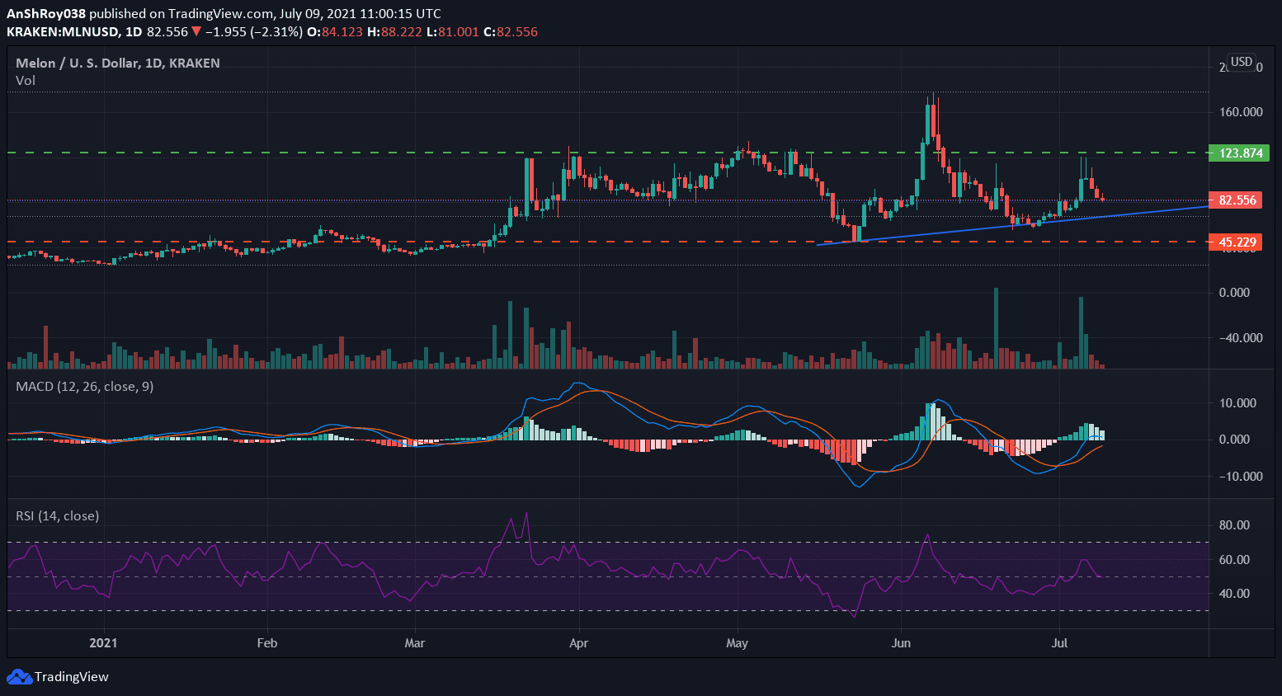Click the 2021 label on the time axis

(103, 643)
